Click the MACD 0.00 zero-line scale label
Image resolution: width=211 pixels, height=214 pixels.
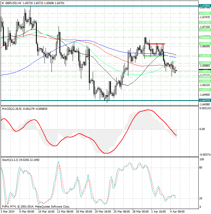pos(202,129)
